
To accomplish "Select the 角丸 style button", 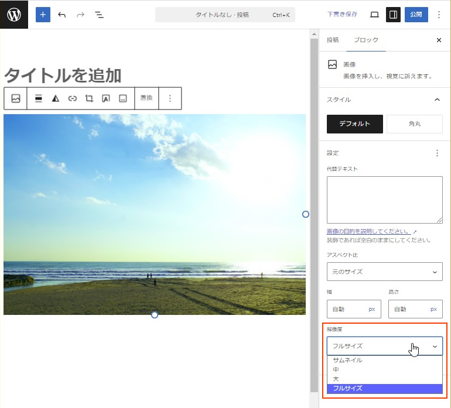I will 414,124.
